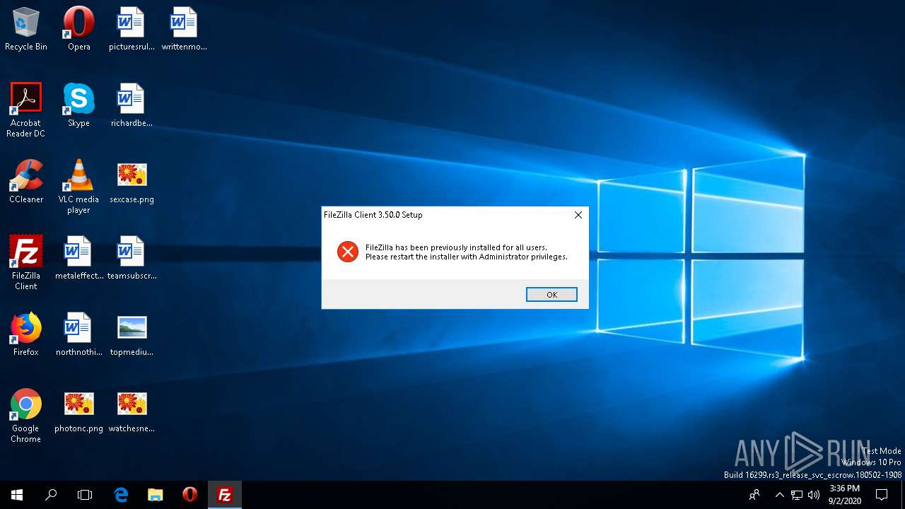
Task: Switch to FileZilla setup taskbar button
Action: (x=225, y=495)
